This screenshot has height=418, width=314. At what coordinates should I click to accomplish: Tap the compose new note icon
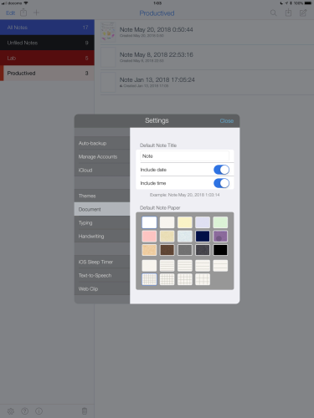303,13
